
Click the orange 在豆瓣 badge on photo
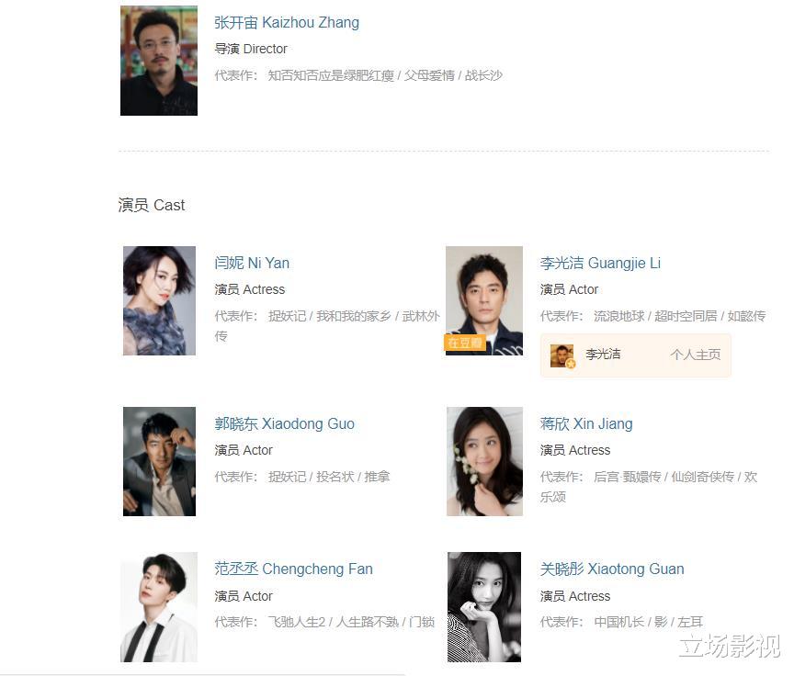coord(464,343)
